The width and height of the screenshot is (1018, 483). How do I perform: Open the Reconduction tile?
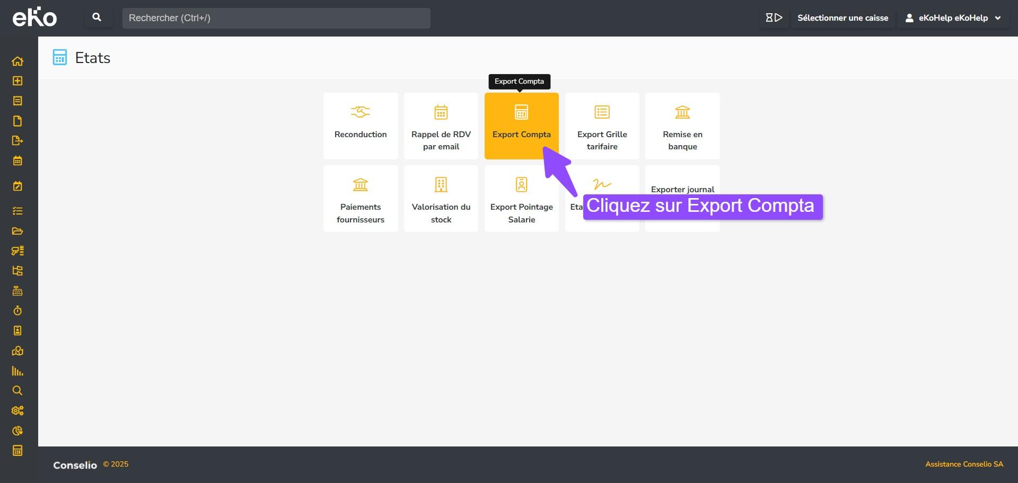coord(361,126)
